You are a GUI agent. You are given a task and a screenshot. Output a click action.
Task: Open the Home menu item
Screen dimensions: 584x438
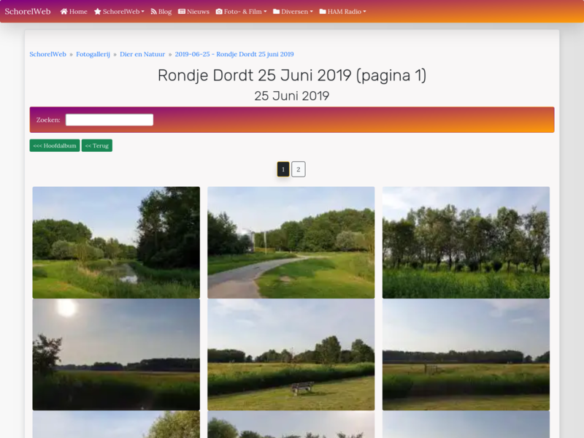click(x=74, y=12)
